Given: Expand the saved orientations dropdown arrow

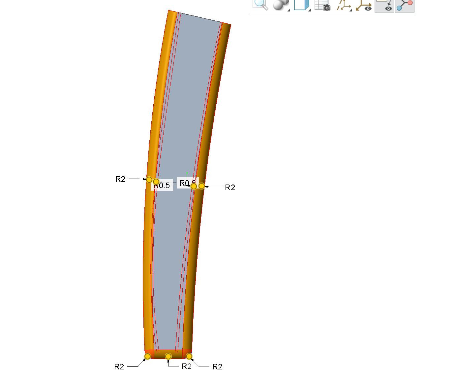Looking at the screenshot, I should click(x=310, y=10).
